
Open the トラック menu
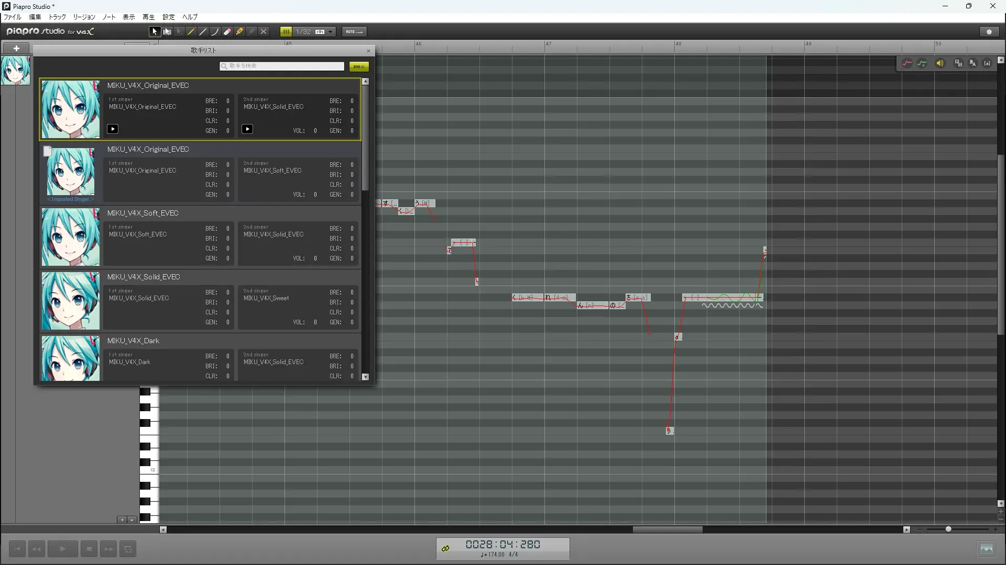pos(57,17)
